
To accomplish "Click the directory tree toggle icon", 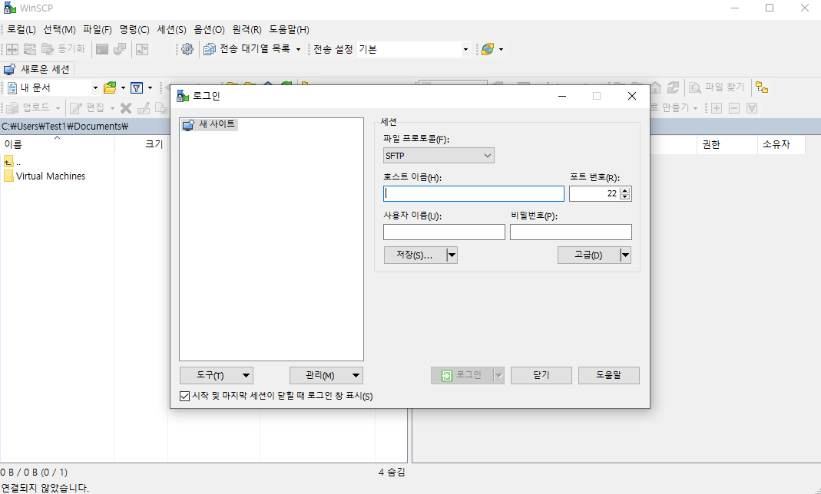I will click(x=762, y=87).
